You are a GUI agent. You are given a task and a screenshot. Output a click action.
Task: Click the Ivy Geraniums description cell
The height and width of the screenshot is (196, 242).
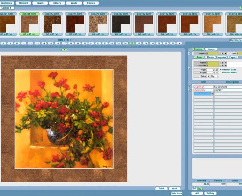tap(228, 87)
